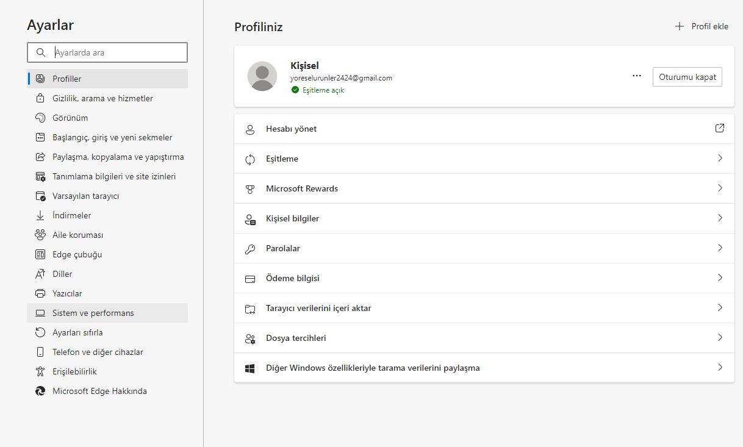
Task: Go to Diller settings section
Action: point(62,274)
